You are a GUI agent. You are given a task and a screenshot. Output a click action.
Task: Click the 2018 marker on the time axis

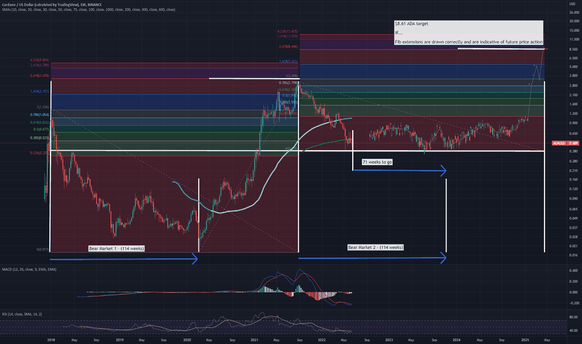coord(51,340)
